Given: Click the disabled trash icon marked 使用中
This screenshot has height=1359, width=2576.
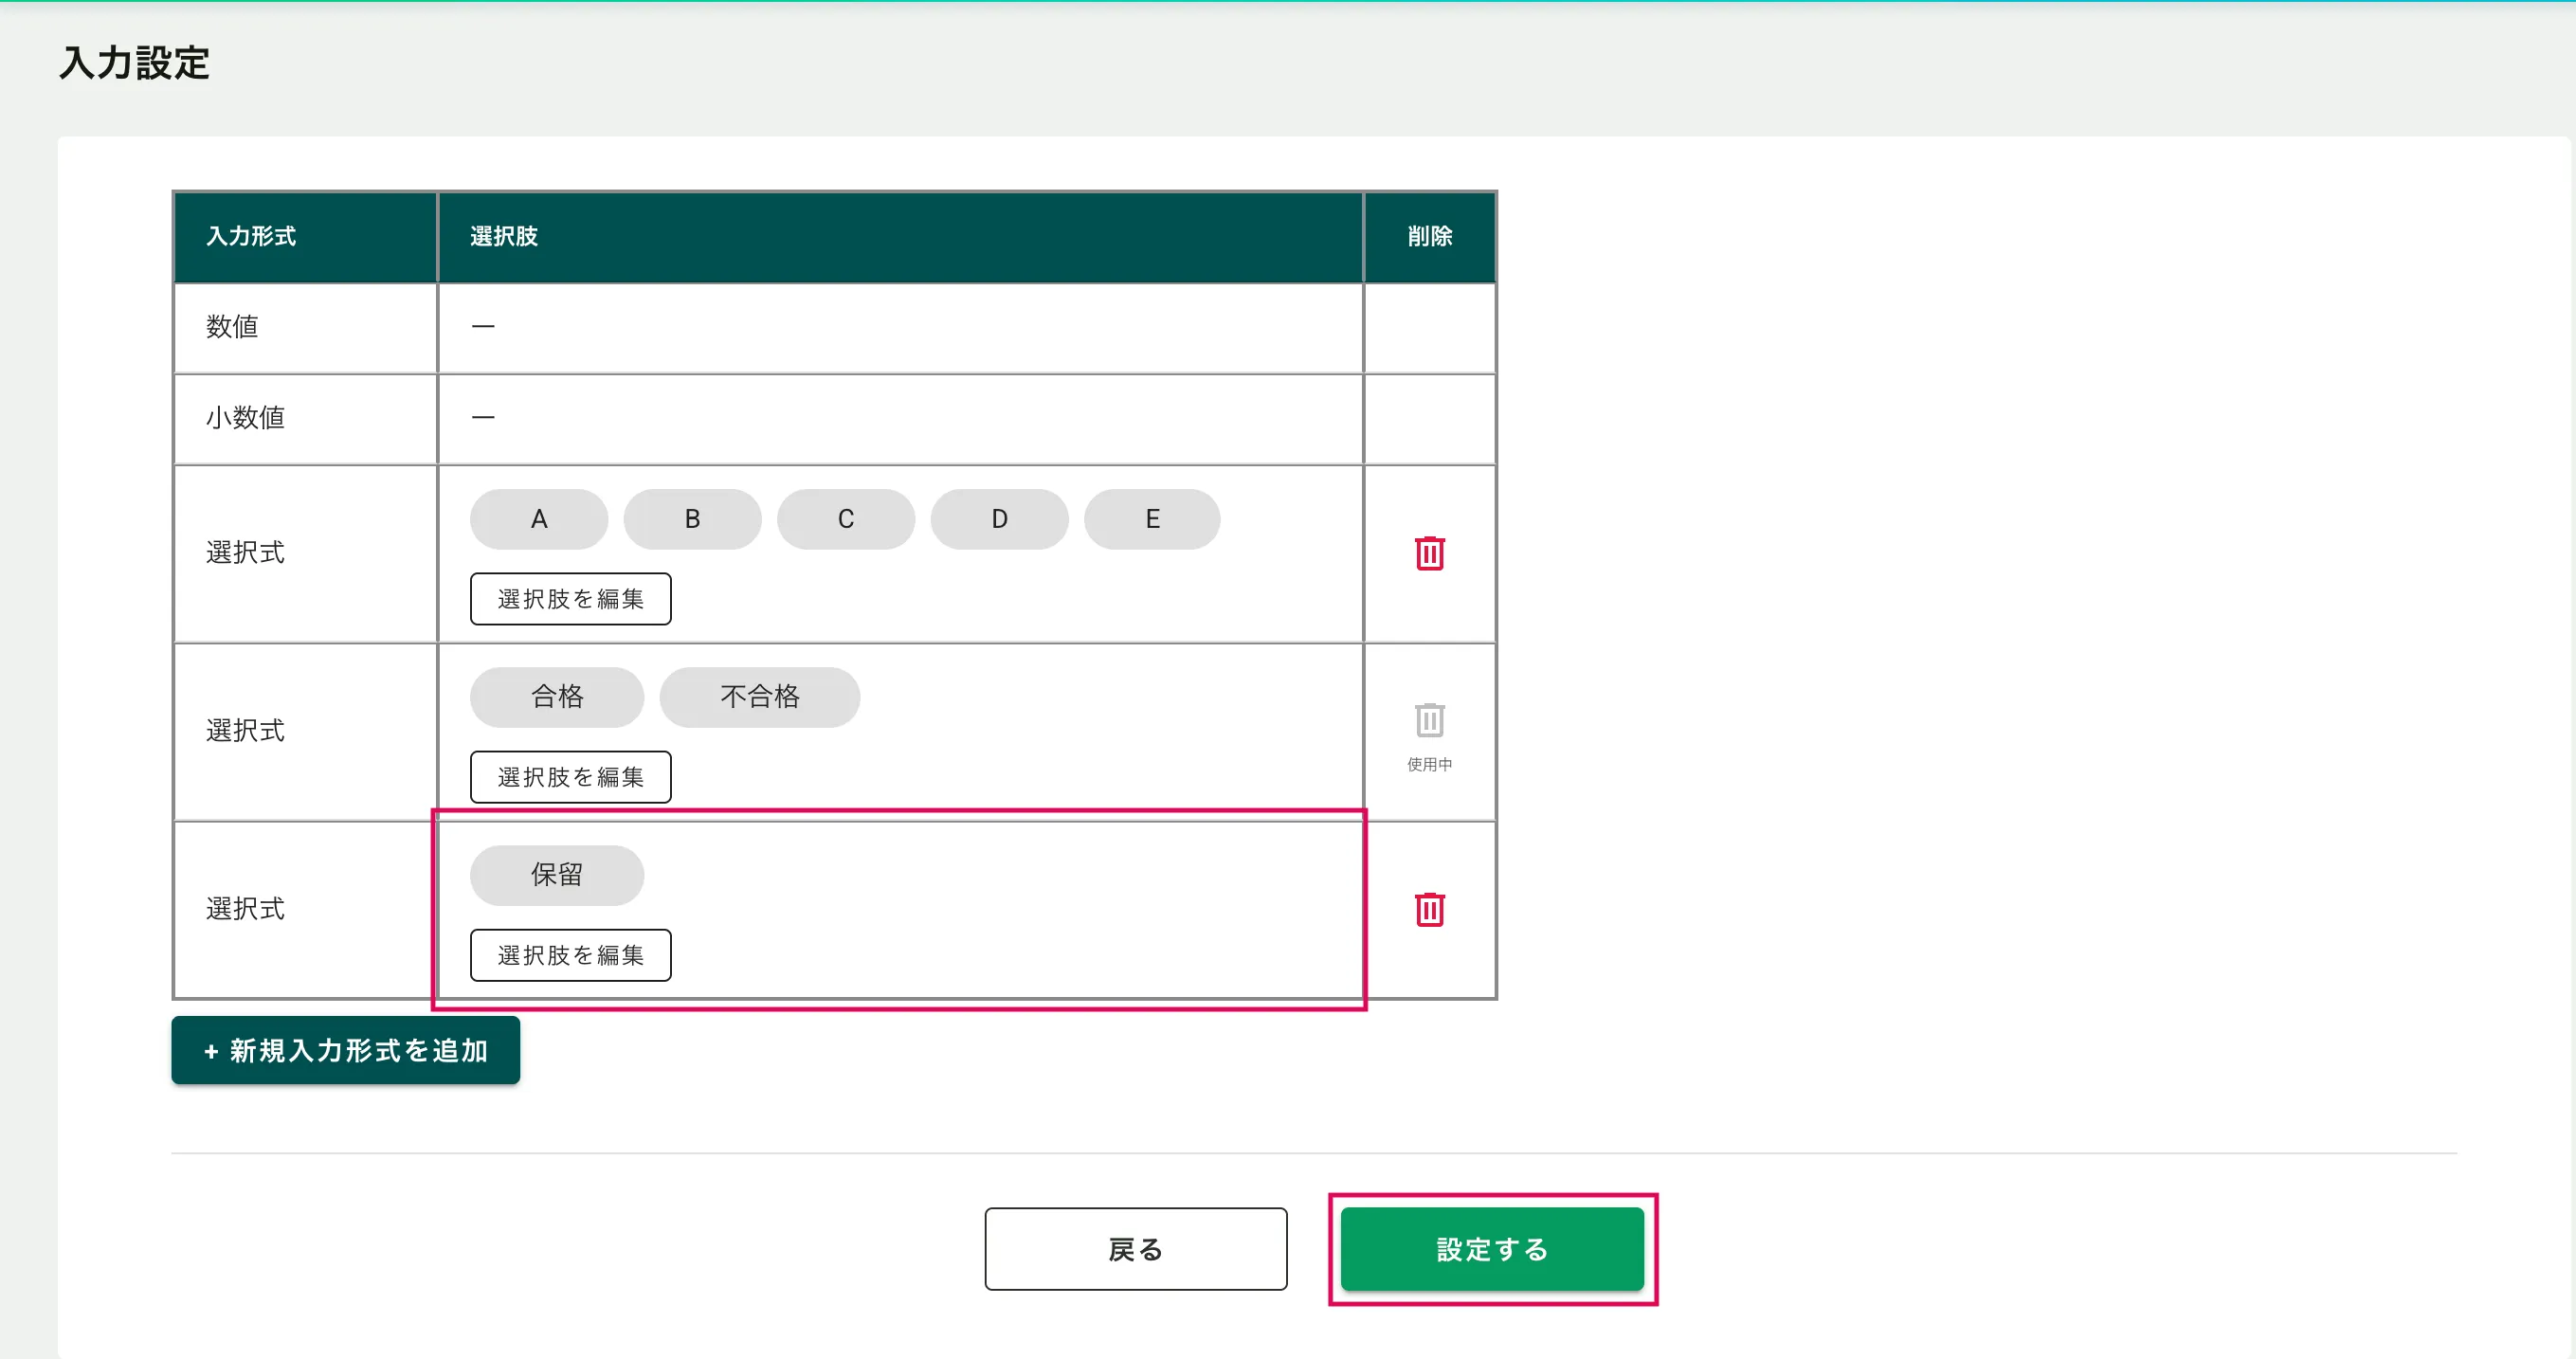Looking at the screenshot, I should (x=1429, y=720).
